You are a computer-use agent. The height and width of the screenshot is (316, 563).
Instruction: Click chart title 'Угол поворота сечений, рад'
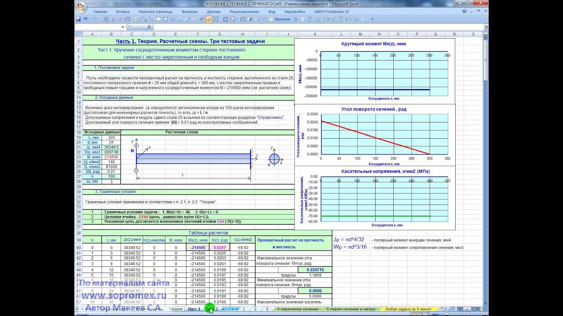pyautogui.click(x=374, y=109)
